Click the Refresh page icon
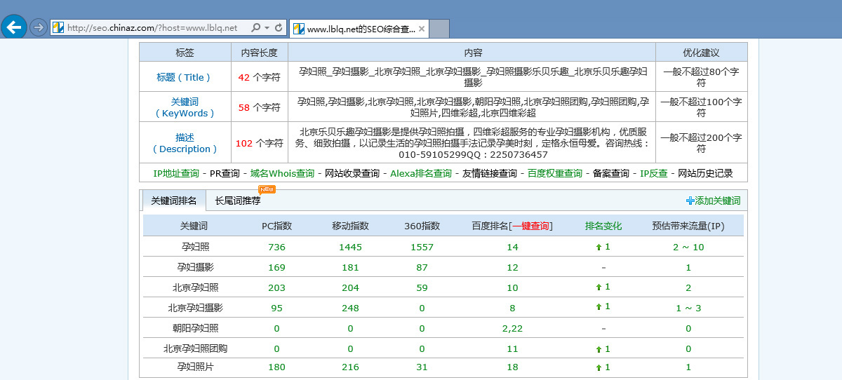This screenshot has width=842, height=380. pos(279,28)
